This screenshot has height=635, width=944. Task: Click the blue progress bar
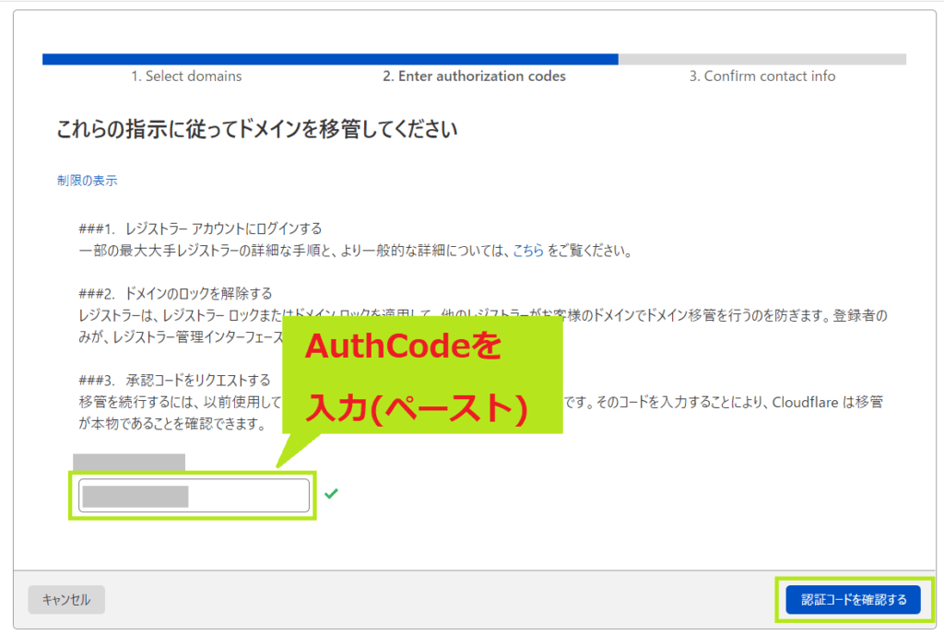(330, 59)
